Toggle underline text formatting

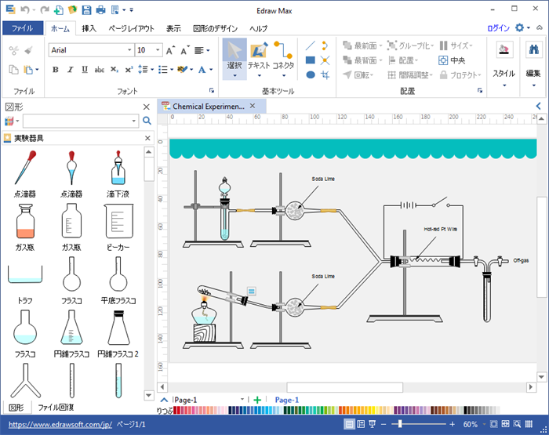coord(84,70)
